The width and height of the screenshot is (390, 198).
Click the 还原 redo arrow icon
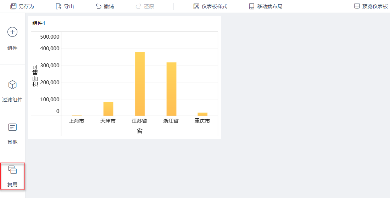(x=139, y=6)
